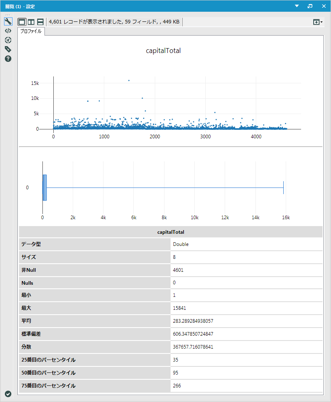Open the Annotation tag icon
331x402 pixels.
[8, 49]
